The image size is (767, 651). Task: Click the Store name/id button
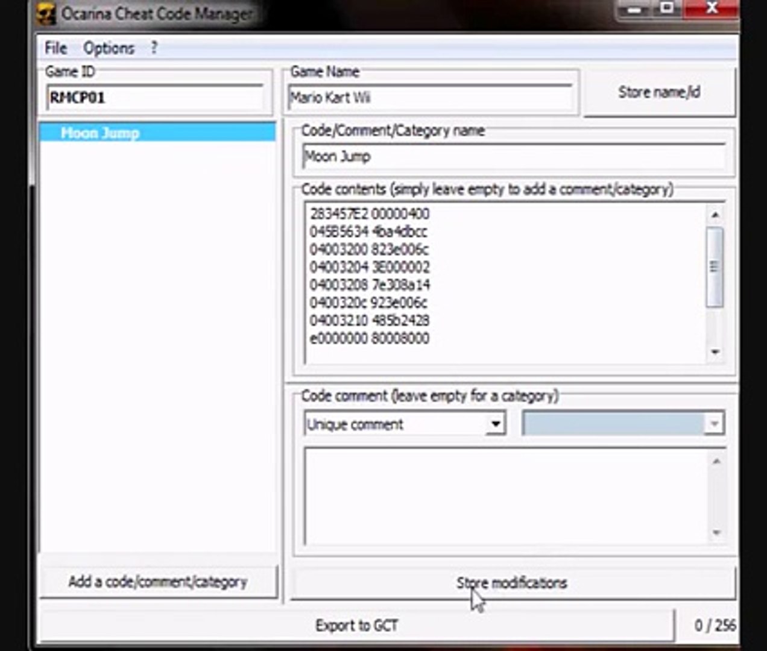coord(659,92)
